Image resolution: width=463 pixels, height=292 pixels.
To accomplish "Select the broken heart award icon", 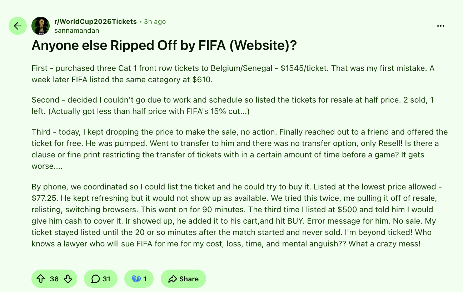I will 136,279.
